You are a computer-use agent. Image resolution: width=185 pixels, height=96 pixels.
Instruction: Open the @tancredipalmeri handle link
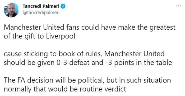41,12
